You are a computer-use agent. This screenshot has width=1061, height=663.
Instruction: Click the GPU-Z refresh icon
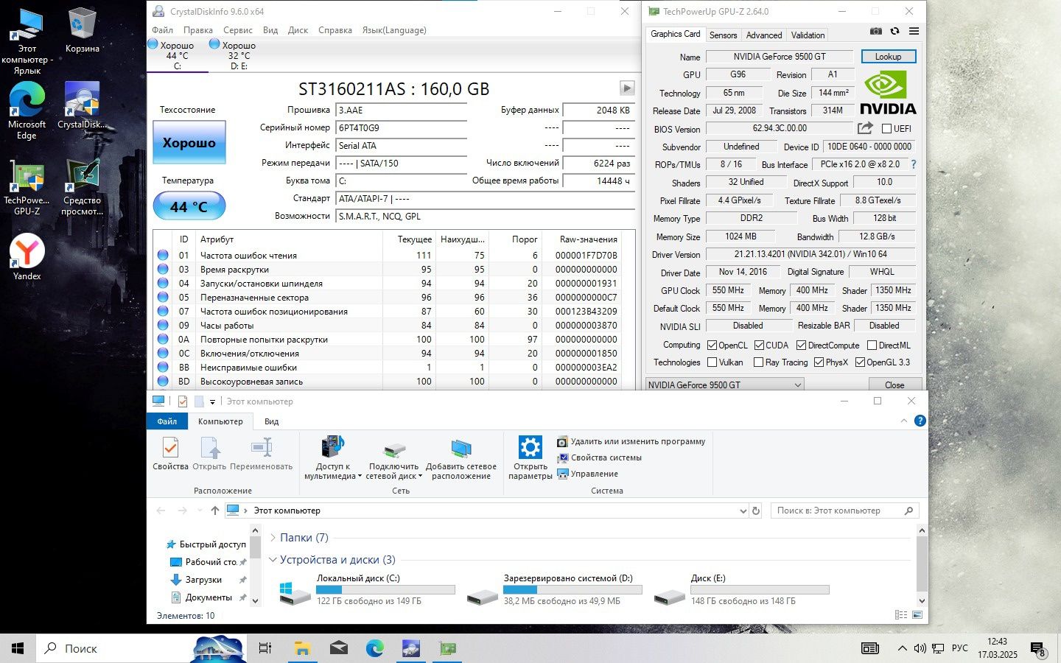894,32
